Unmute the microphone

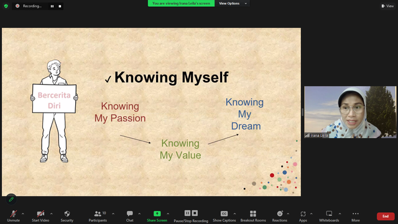point(14,216)
